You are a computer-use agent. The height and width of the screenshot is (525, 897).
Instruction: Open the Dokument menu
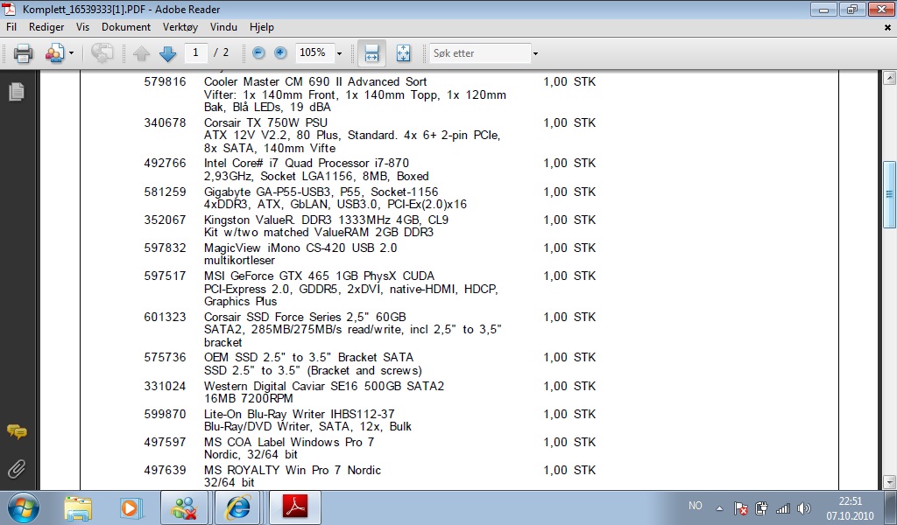(126, 27)
